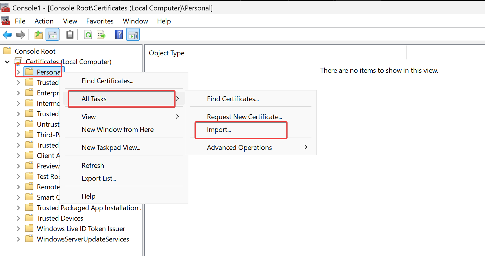Screen dimensions: 485x256
Task: Click the clipboard Paste toolbar icon
Action: (70, 35)
